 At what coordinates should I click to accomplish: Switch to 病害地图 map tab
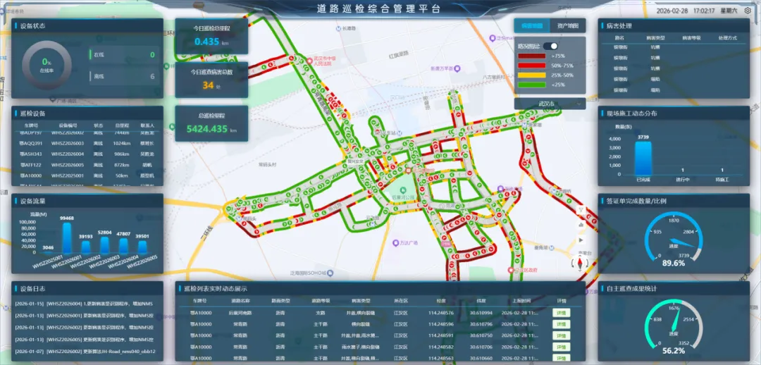click(x=532, y=25)
